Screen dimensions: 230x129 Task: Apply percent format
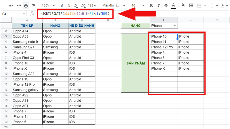pyautogui.click(x=69, y=5)
